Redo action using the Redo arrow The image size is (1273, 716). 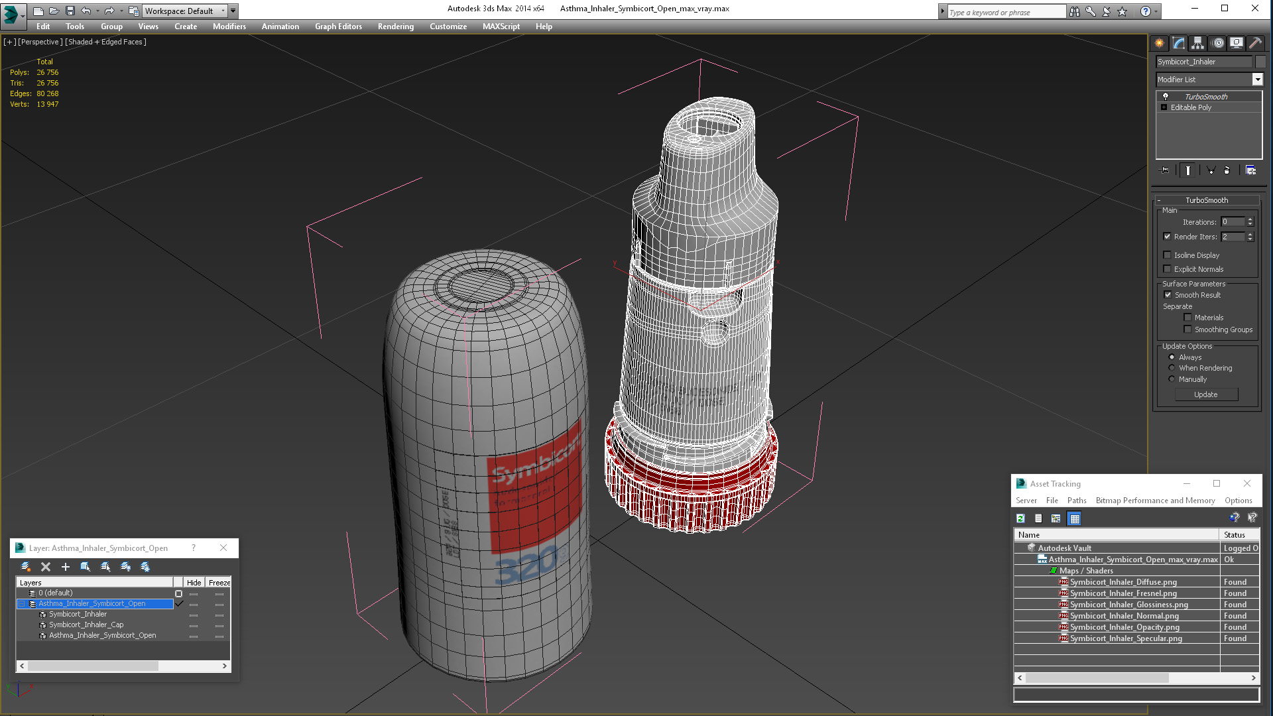click(109, 11)
